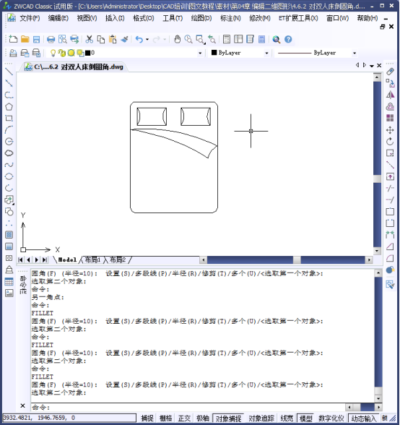This screenshot has height=425, width=400.
Task: Close the command window panel
Action: [x=23, y=405]
